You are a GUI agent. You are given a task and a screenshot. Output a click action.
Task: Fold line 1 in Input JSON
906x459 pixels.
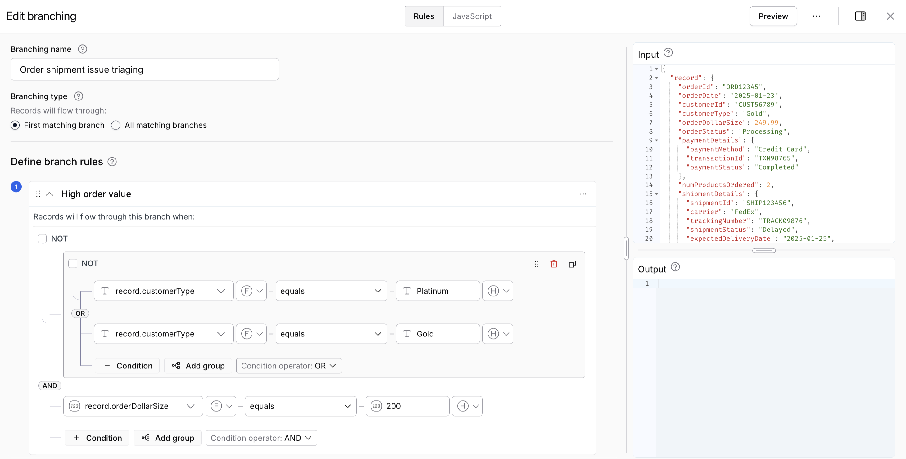coord(656,69)
